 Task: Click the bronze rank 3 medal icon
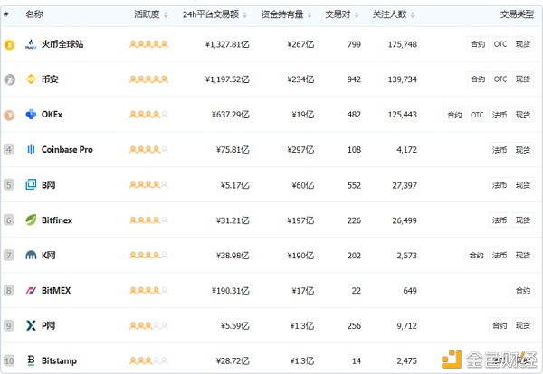tap(9, 115)
